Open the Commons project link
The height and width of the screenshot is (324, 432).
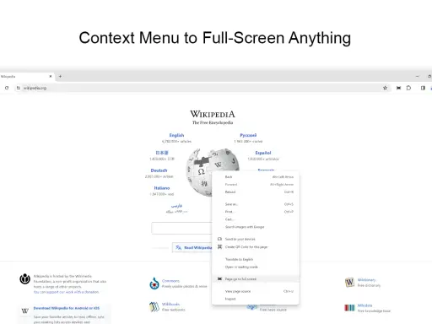pyautogui.click(x=170, y=281)
